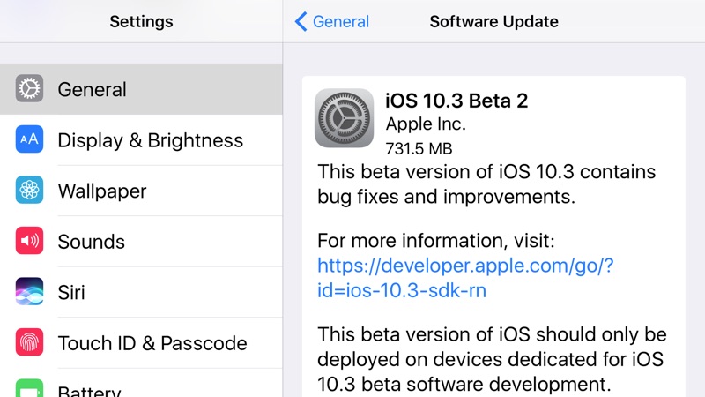Open the Siri settings label
Screen dimensions: 705x397
tap(71, 292)
